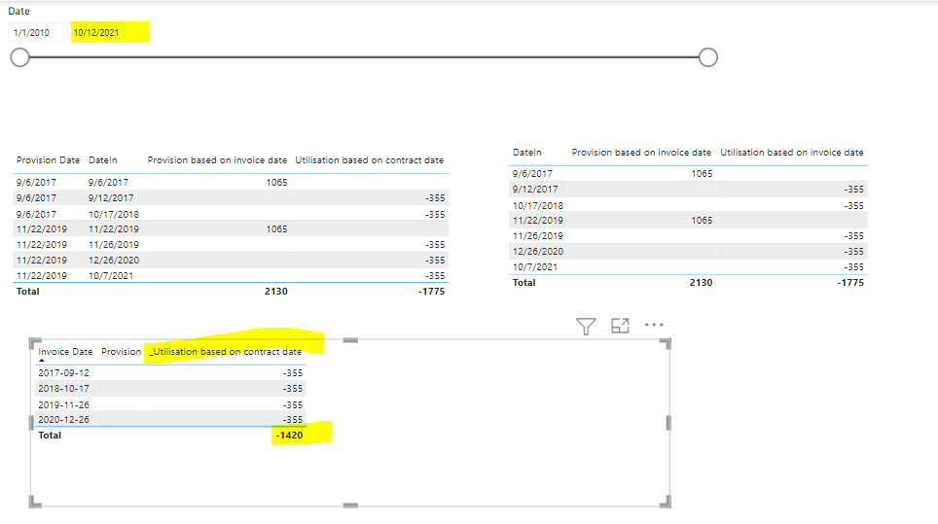Click 2130 total in right table
This screenshot has width=938, height=524.
tap(701, 282)
